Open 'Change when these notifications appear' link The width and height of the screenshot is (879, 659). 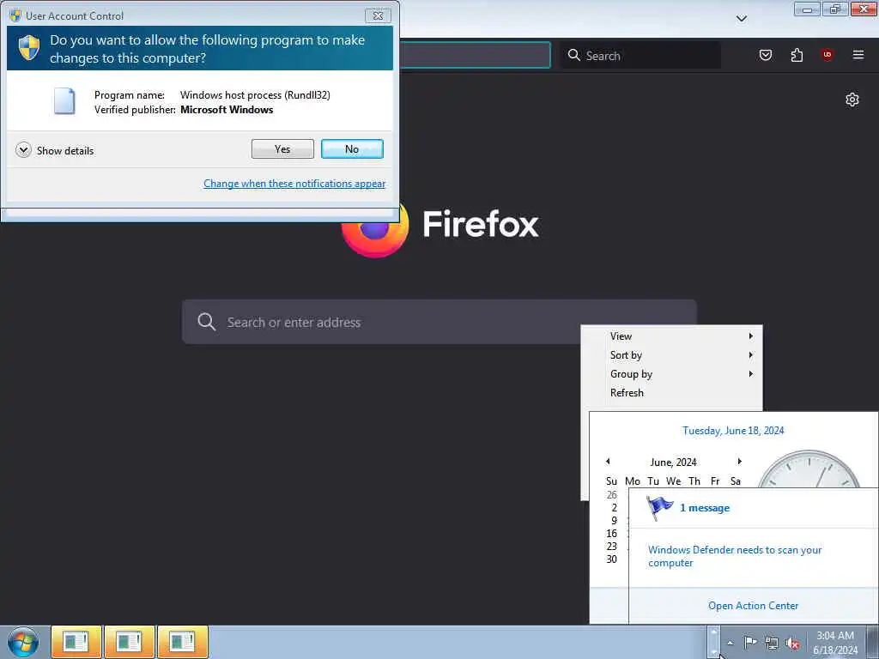[x=294, y=184]
